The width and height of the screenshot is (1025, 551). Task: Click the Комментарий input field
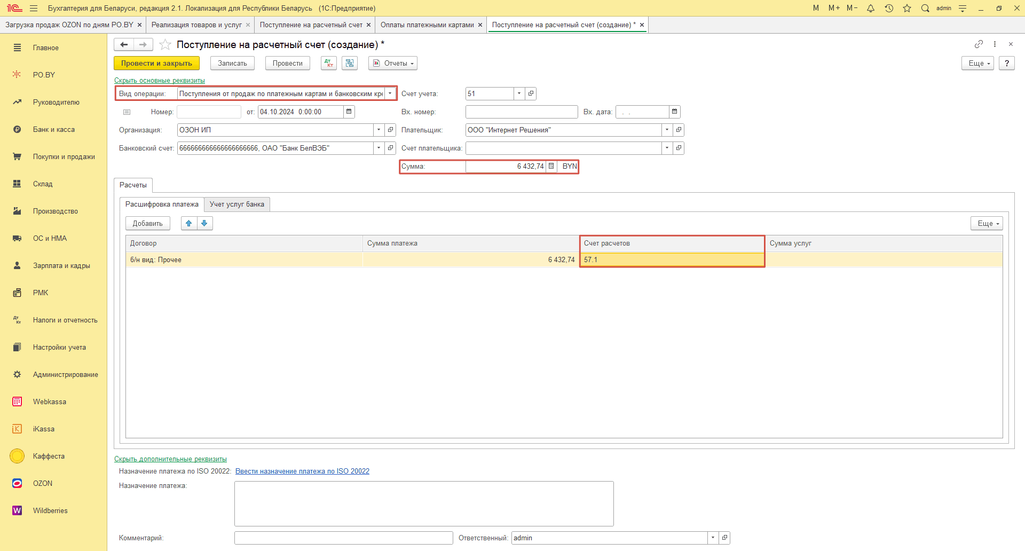coord(343,538)
